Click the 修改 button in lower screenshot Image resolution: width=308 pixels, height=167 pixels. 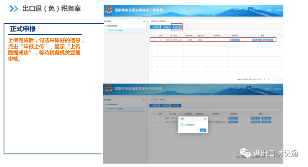pos(165,105)
